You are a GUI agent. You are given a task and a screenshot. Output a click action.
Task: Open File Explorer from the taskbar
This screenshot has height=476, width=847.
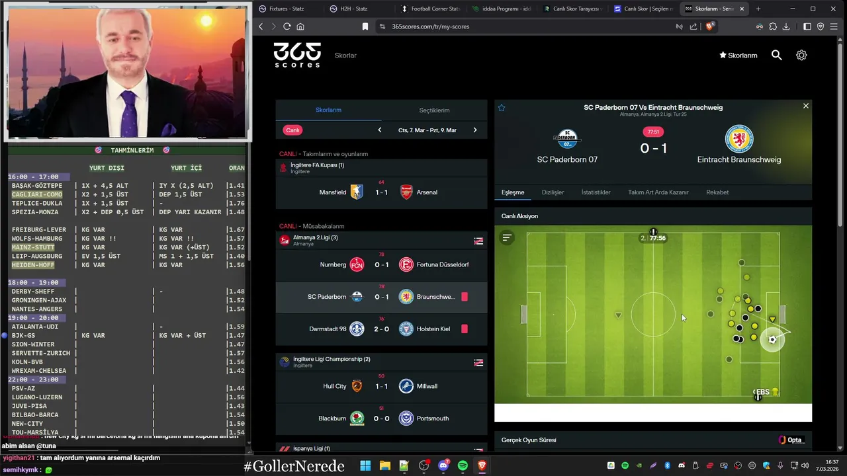pyautogui.click(x=384, y=466)
